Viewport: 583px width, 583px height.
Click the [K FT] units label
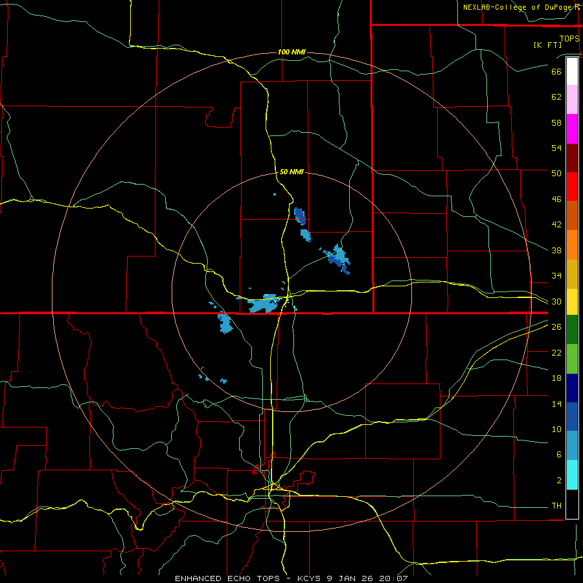(x=547, y=45)
